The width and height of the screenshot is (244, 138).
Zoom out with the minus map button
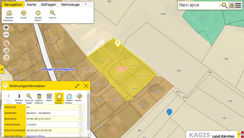click(x=6, y=35)
